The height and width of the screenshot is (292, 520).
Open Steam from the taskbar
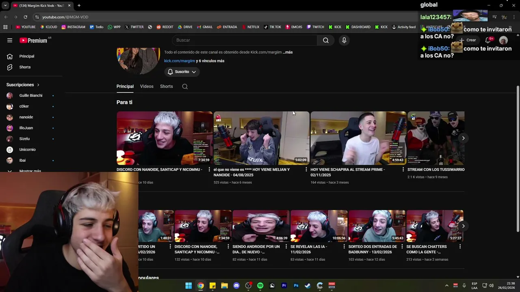tap(308, 286)
